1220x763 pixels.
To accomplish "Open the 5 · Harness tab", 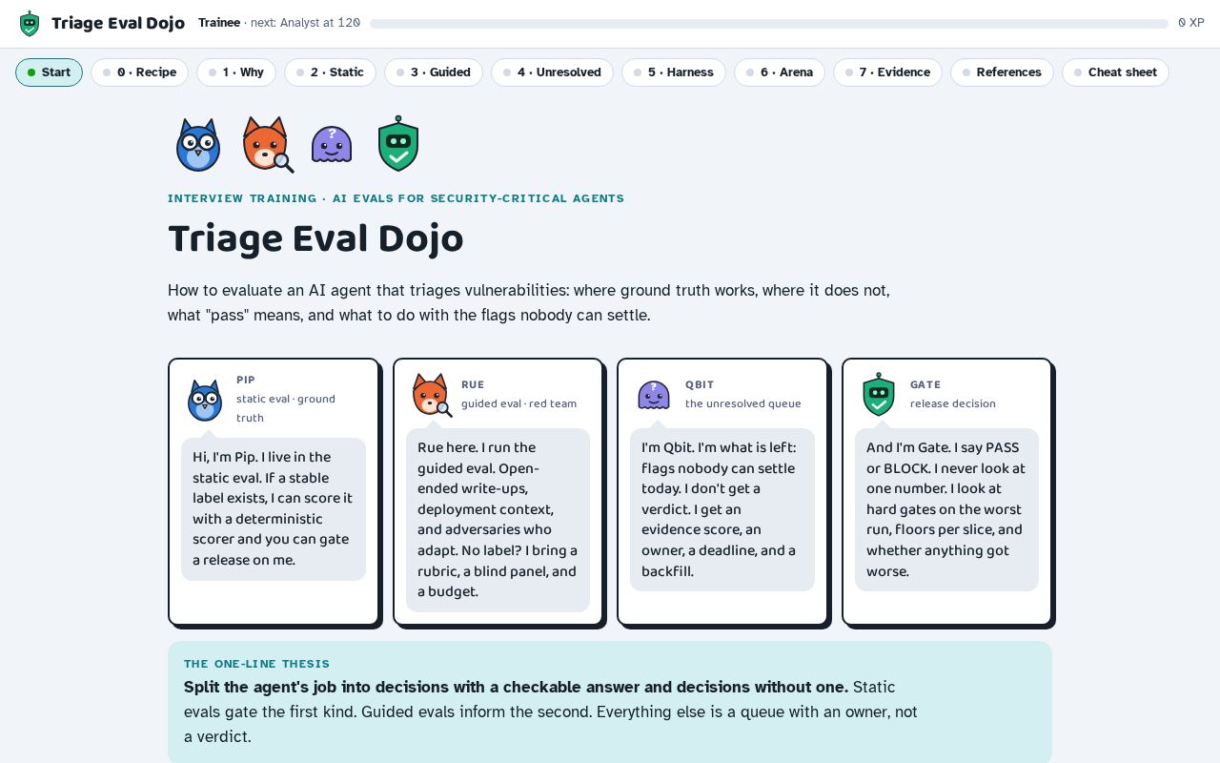I will click(x=674, y=72).
